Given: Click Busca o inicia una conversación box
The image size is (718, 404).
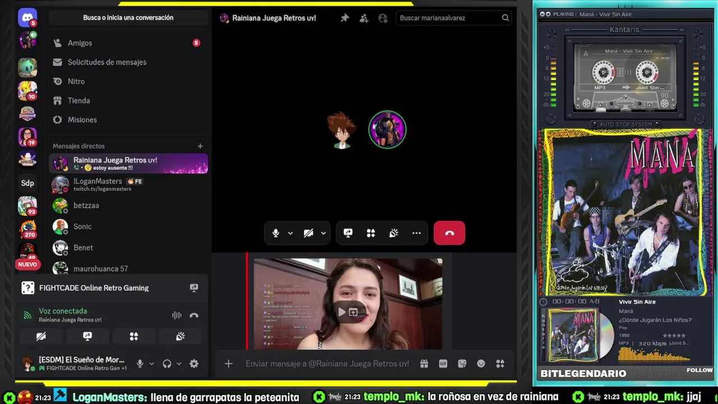Looking at the screenshot, I should click(x=128, y=18).
